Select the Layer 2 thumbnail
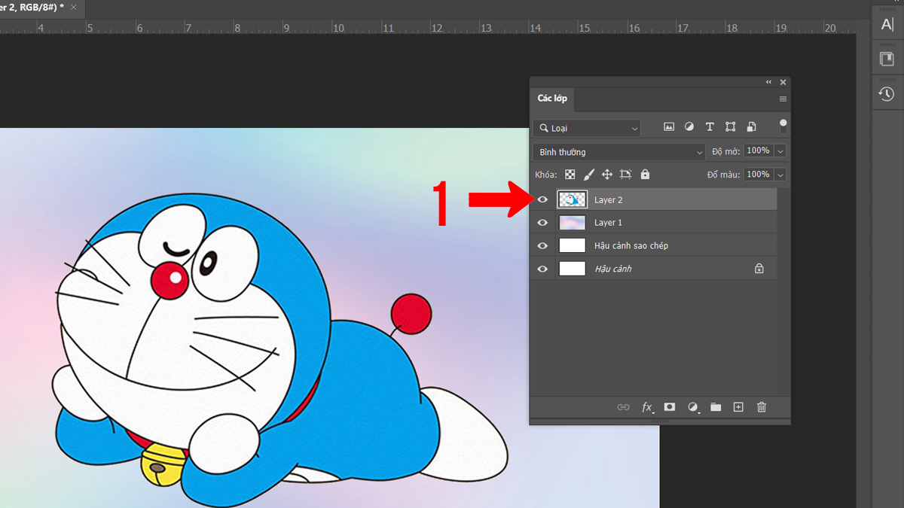The image size is (904, 508). point(572,199)
